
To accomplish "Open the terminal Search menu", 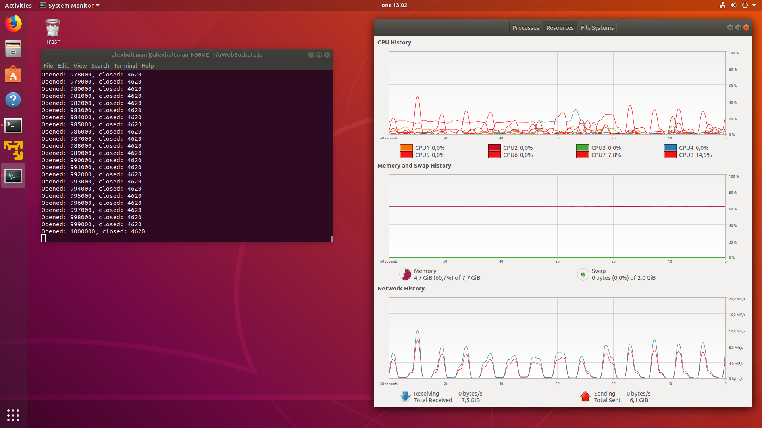I will click(100, 66).
